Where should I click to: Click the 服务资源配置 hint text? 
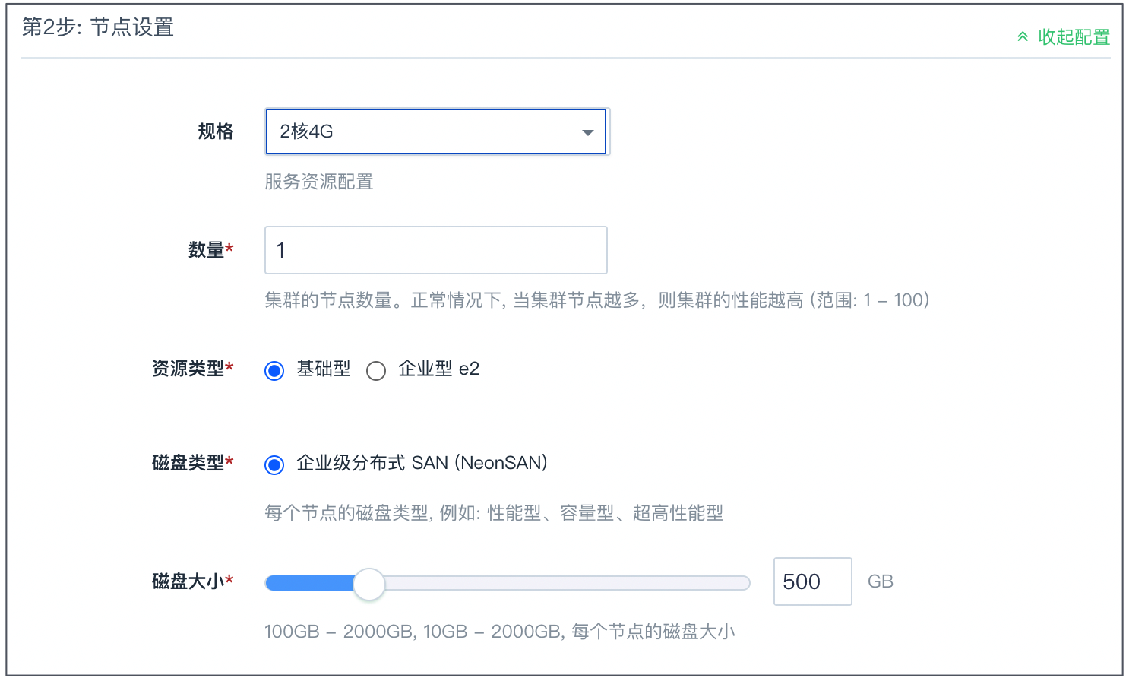coord(319,182)
